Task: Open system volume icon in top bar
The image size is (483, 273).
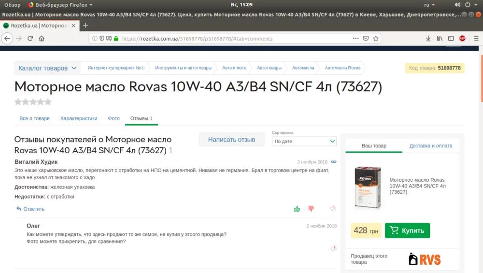Action: (457, 5)
